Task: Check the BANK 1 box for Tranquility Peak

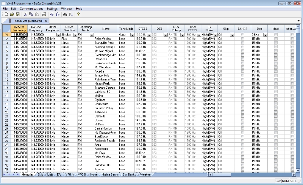Action: click(x=242, y=43)
